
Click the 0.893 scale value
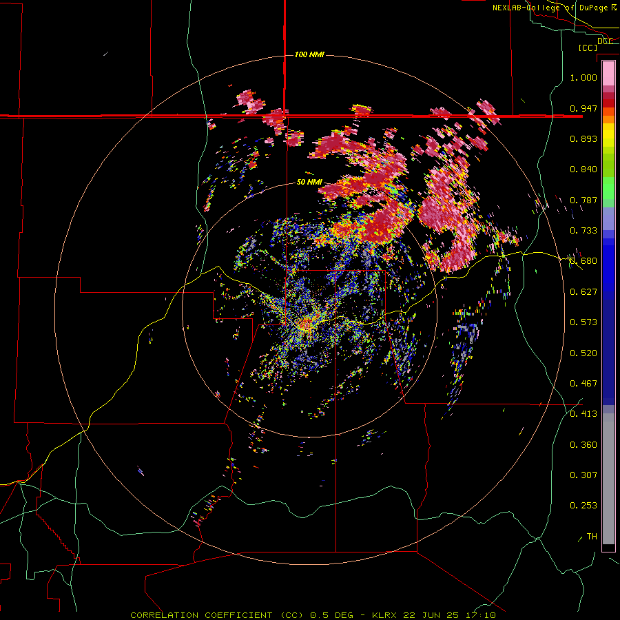pos(583,138)
